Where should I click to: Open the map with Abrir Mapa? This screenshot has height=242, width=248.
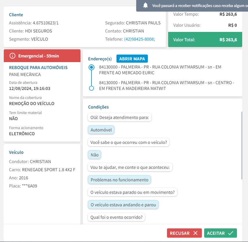coord(132,59)
